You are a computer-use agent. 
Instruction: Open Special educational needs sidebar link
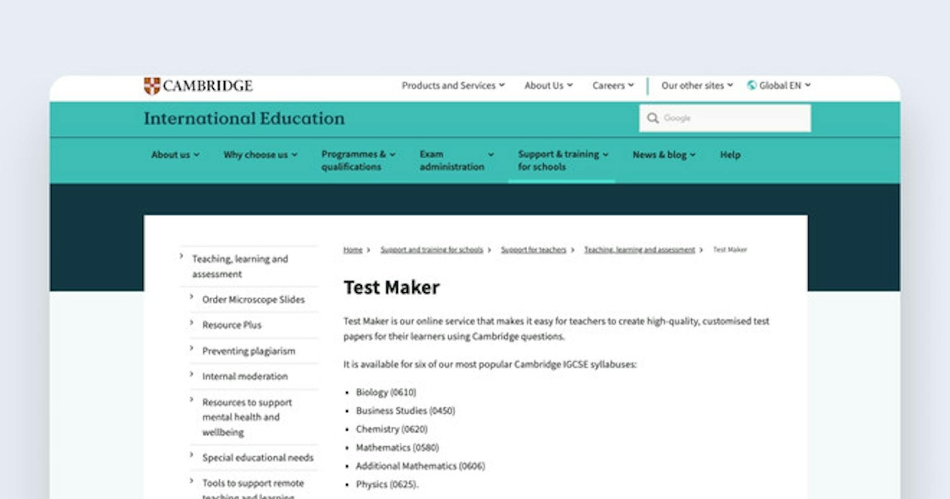[x=258, y=457]
